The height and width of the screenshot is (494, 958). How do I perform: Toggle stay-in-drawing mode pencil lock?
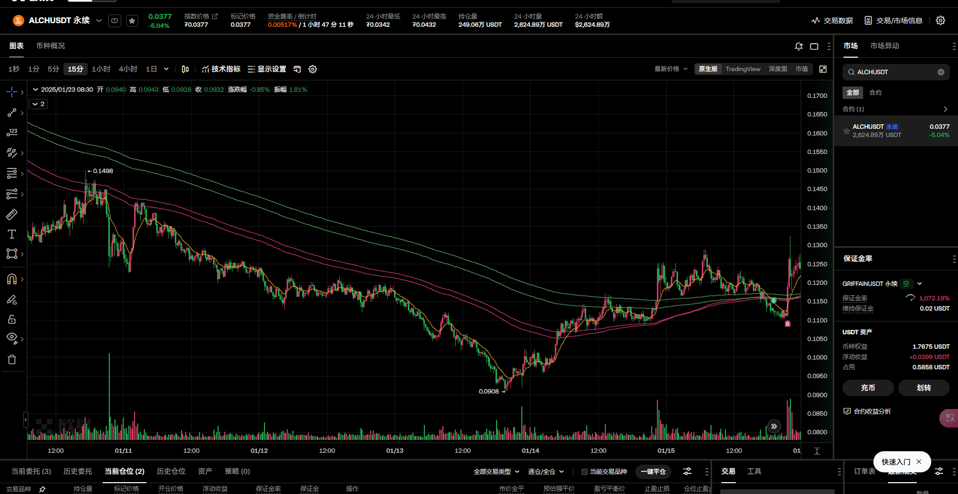click(x=11, y=299)
